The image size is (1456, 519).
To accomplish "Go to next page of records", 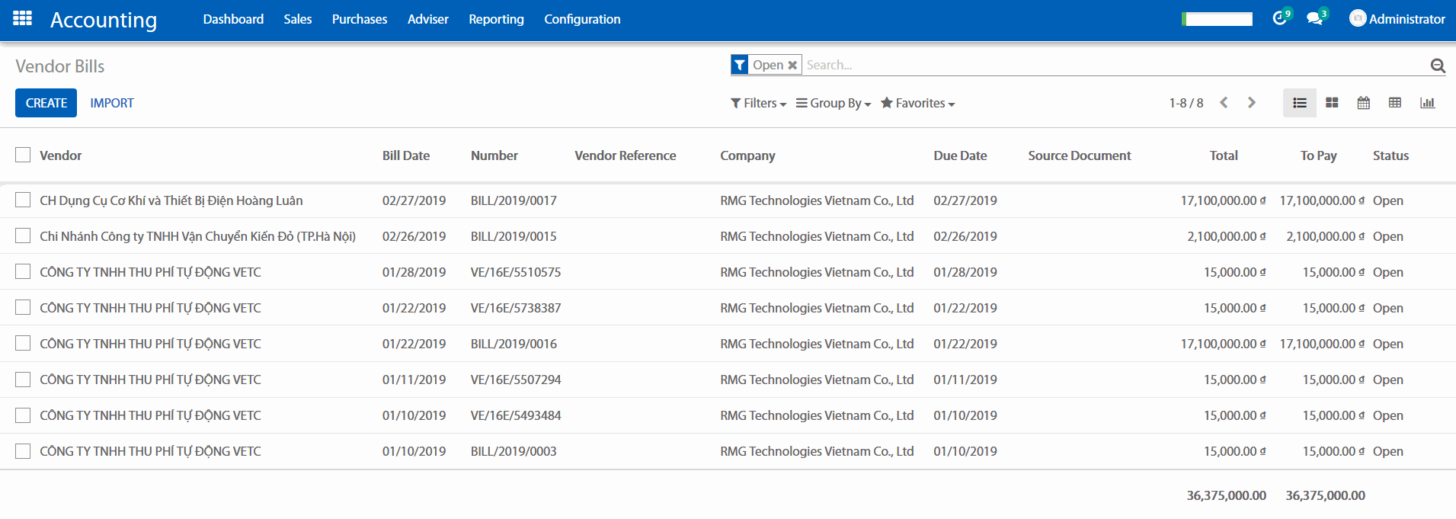I will pyautogui.click(x=1251, y=103).
